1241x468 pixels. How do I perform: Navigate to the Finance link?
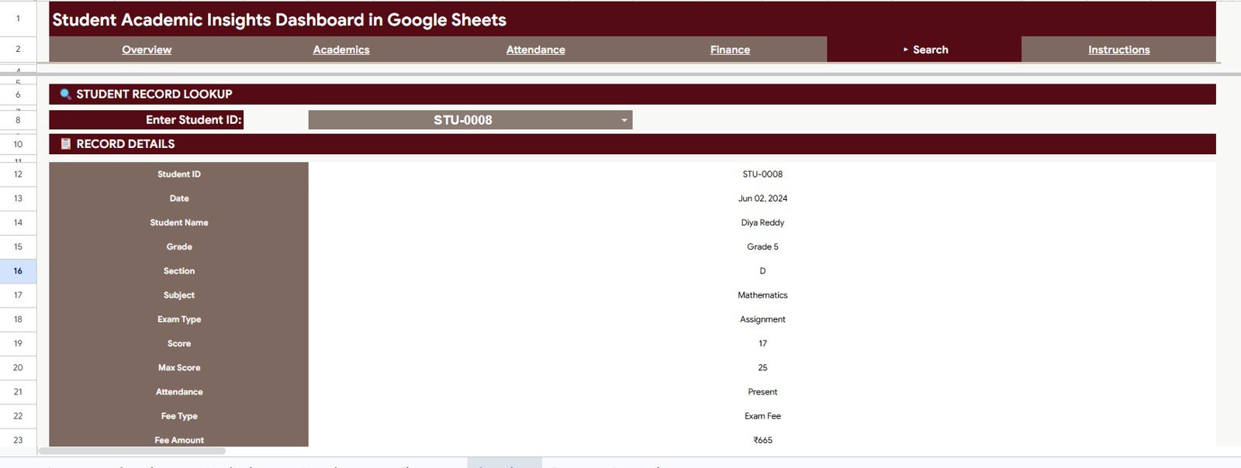tap(730, 50)
